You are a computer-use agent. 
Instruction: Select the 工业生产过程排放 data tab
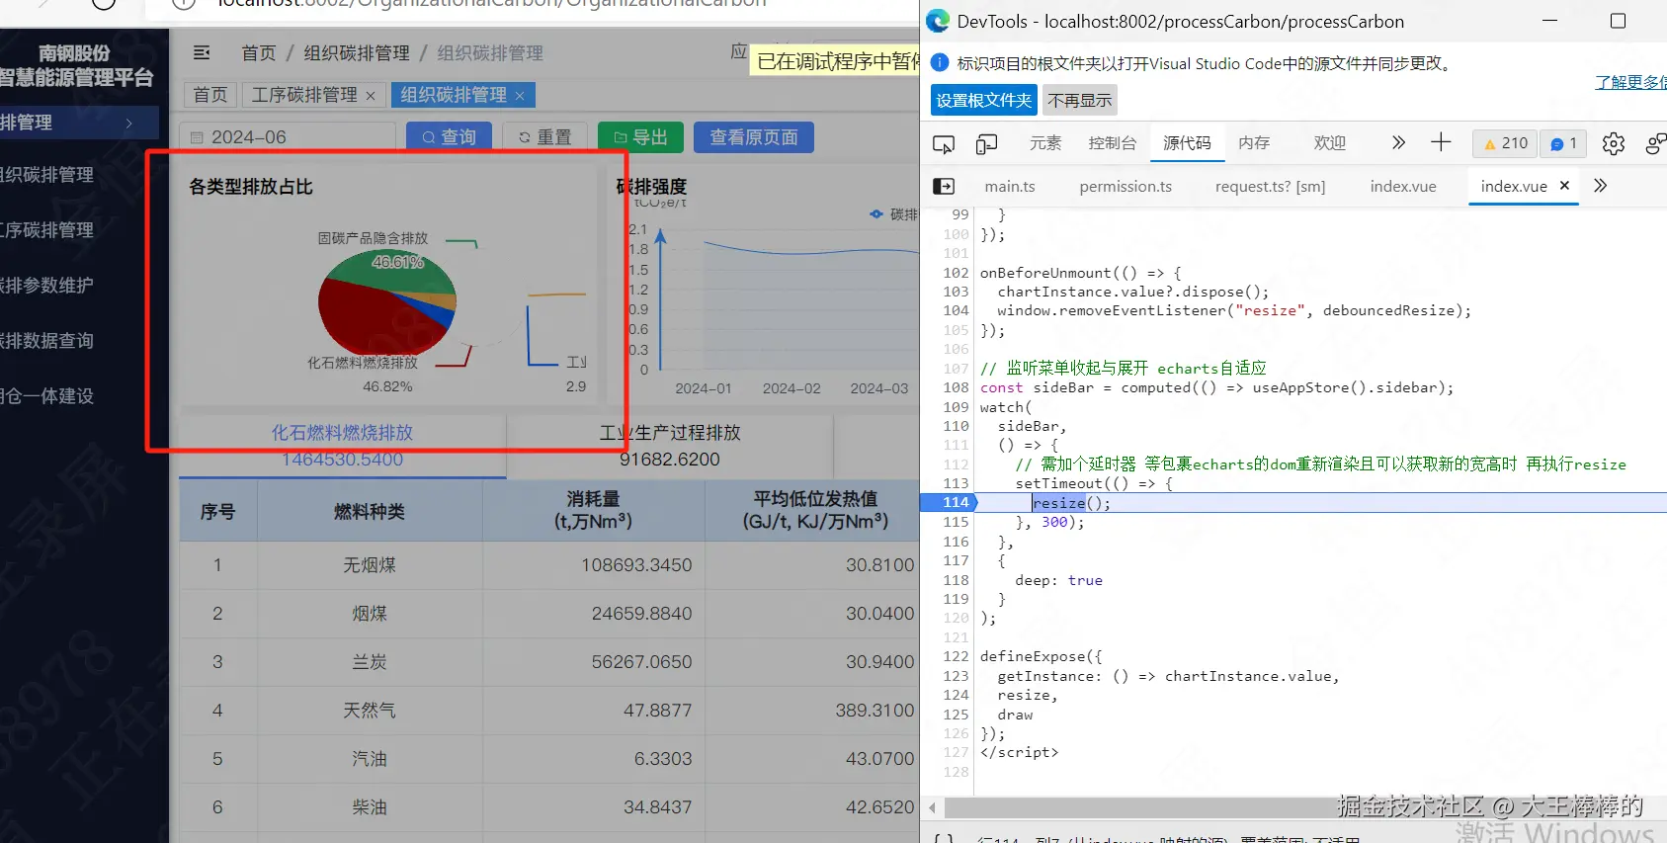click(670, 446)
